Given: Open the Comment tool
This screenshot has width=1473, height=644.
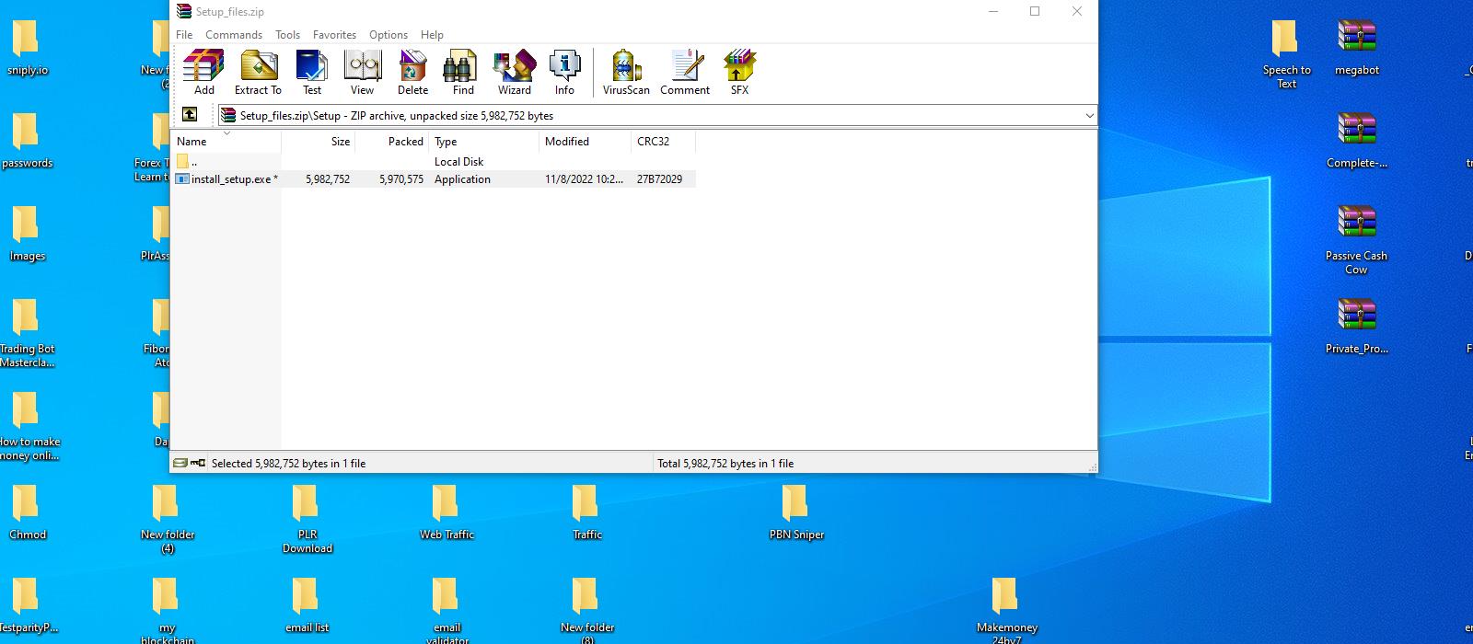Looking at the screenshot, I should point(685,72).
